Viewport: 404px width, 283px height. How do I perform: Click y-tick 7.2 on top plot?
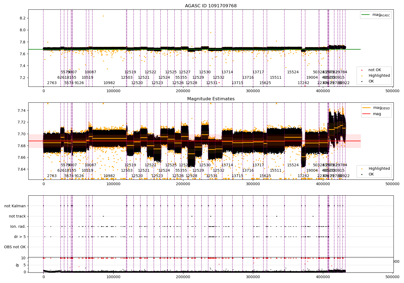click(x=23, y=78)
